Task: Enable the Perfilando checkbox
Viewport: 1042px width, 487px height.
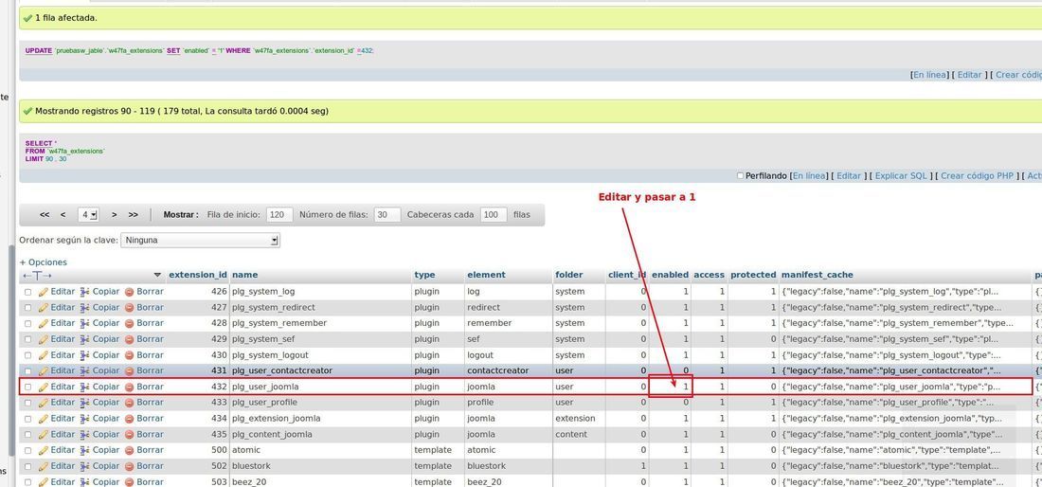Action: [x=741, y=176]
